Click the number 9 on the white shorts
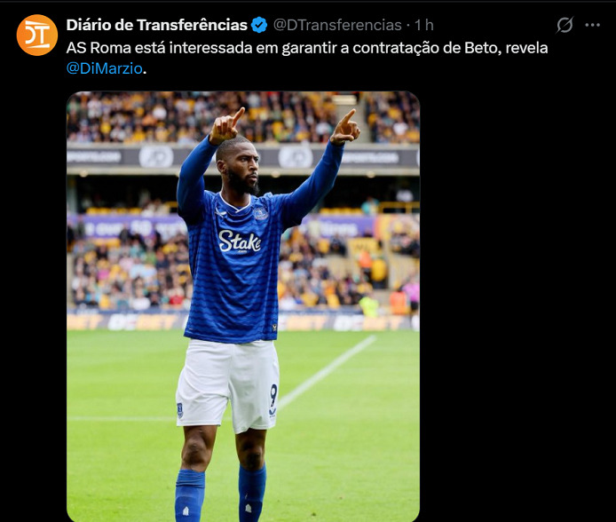This screenshot has height=522, width=616. (x=273, y=399)
